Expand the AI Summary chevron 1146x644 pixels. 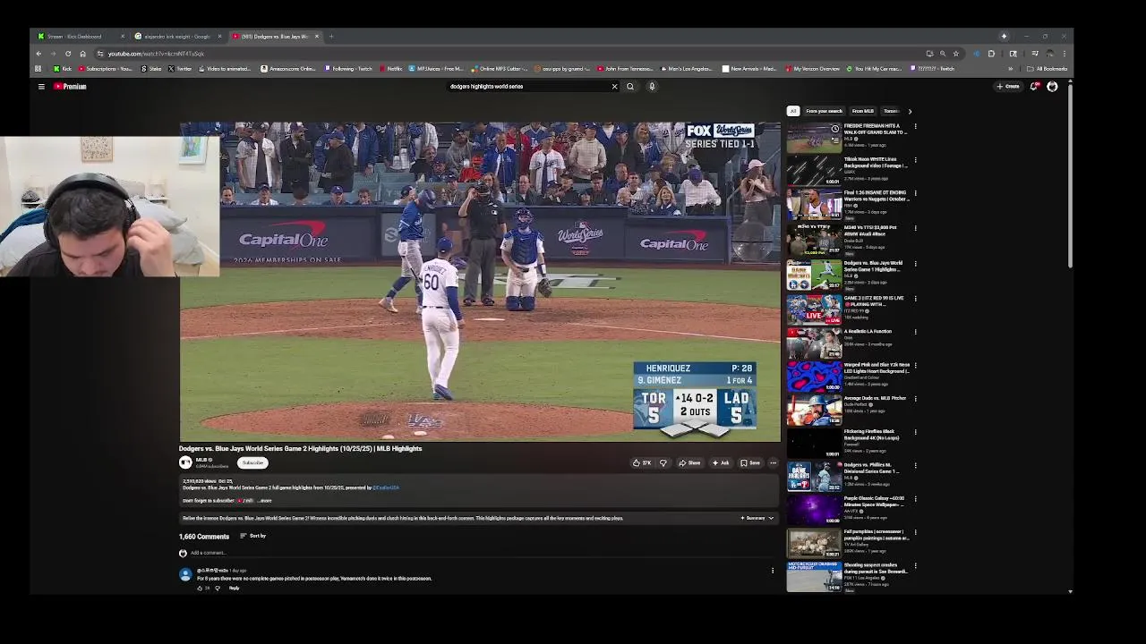click(x=771, y=519)
